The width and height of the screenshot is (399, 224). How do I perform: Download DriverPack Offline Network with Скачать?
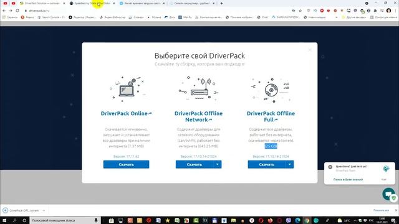coord(195,164)
